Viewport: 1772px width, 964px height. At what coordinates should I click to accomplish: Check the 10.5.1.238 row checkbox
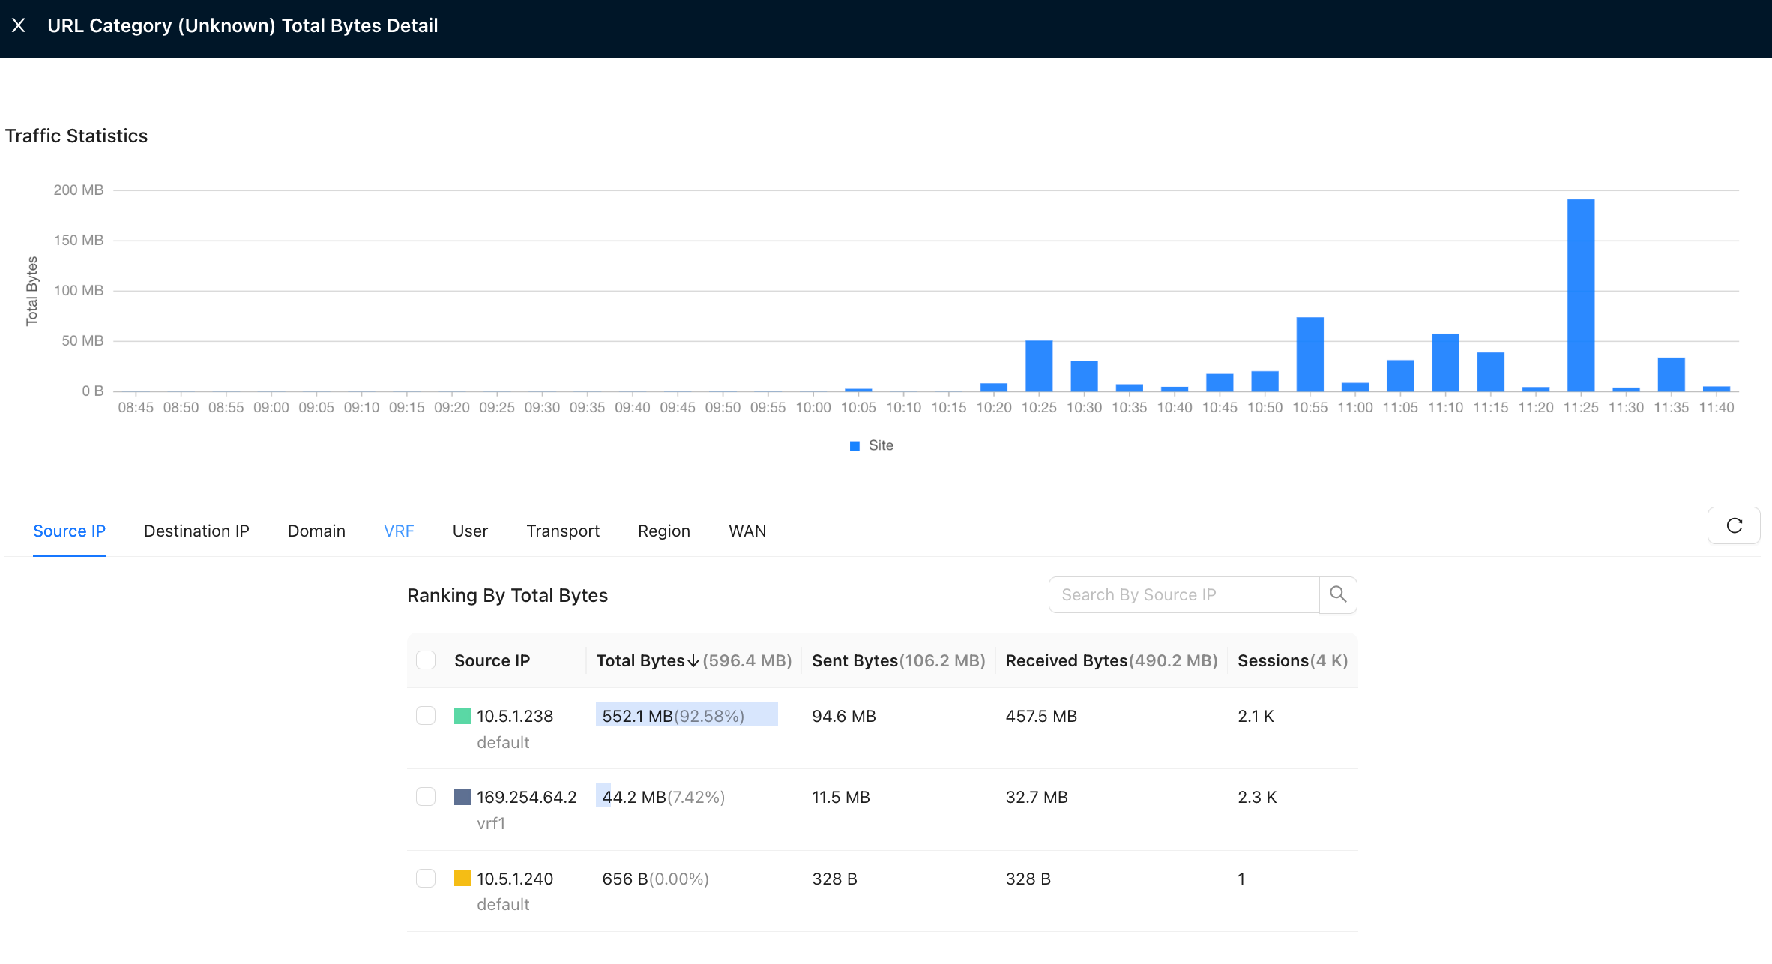tap(426, 716)
